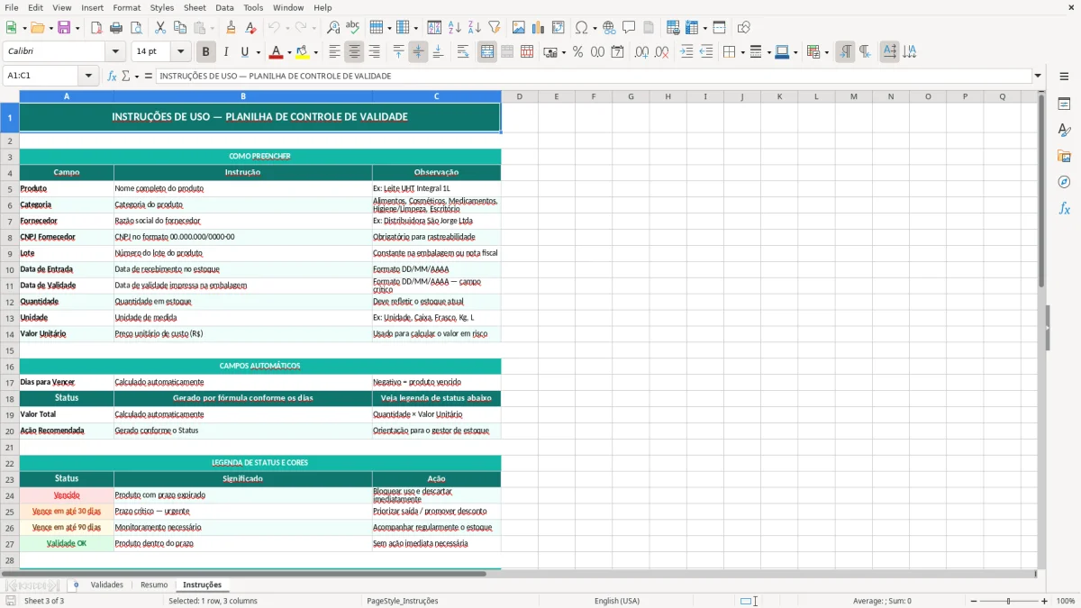Image resolution: width=1081 pixels, height=608 pixels.
Task: Open the Borders dropdown arrow
Action: click(742, 52)
